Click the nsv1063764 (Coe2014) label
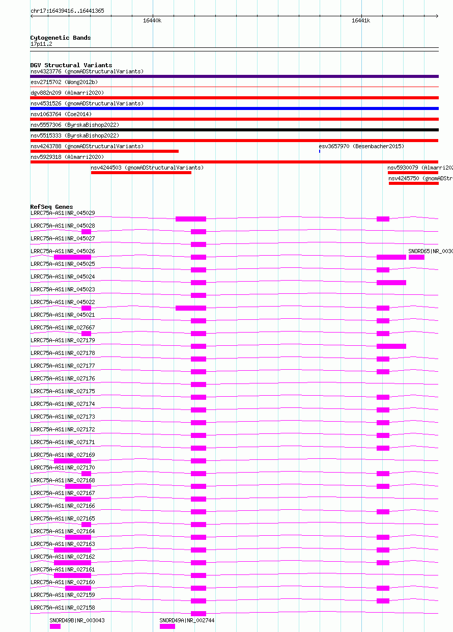 pyautogui.click(x=61, y=114)
